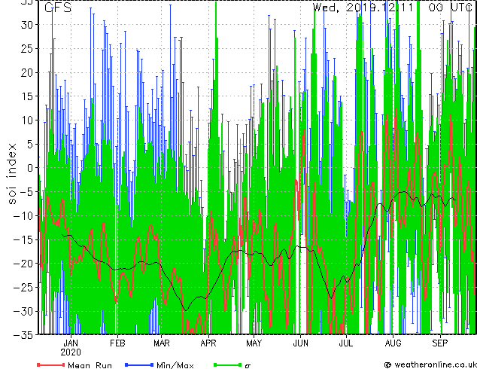Click the APR x-axis label
Screen dimensions: 477x369
[208, 343]
